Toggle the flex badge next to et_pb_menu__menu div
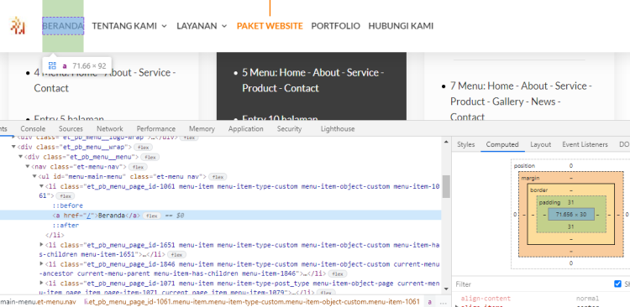630x307 pixels. coord(150,157)
